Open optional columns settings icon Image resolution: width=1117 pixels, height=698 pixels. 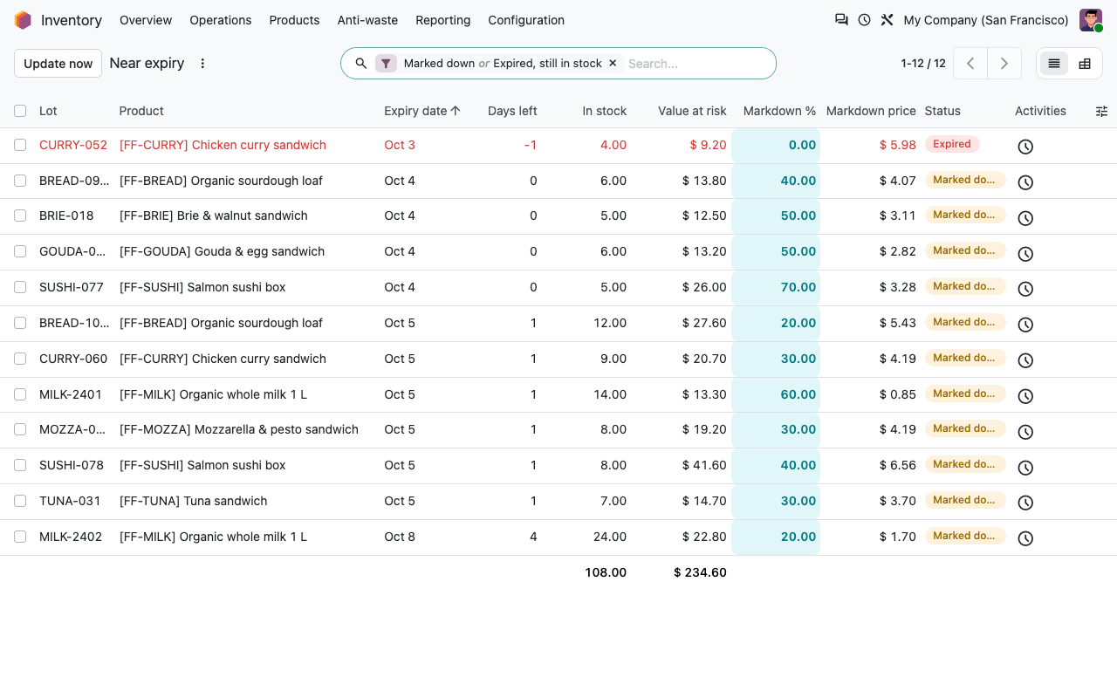pyautogui.click(x=1101, y=111)
